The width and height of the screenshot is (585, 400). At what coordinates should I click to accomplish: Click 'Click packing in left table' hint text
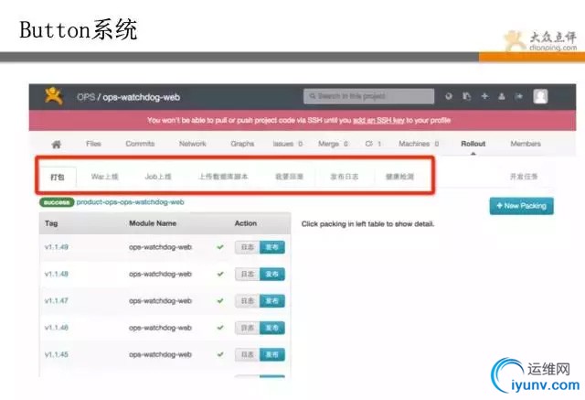[367, 224]
